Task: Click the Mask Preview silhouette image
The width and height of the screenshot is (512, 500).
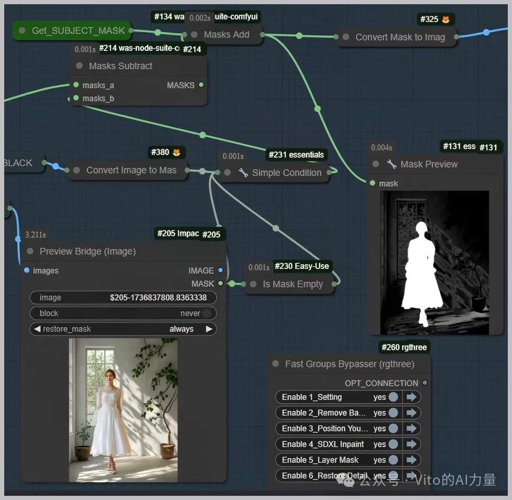Action: tap(434, 263)
